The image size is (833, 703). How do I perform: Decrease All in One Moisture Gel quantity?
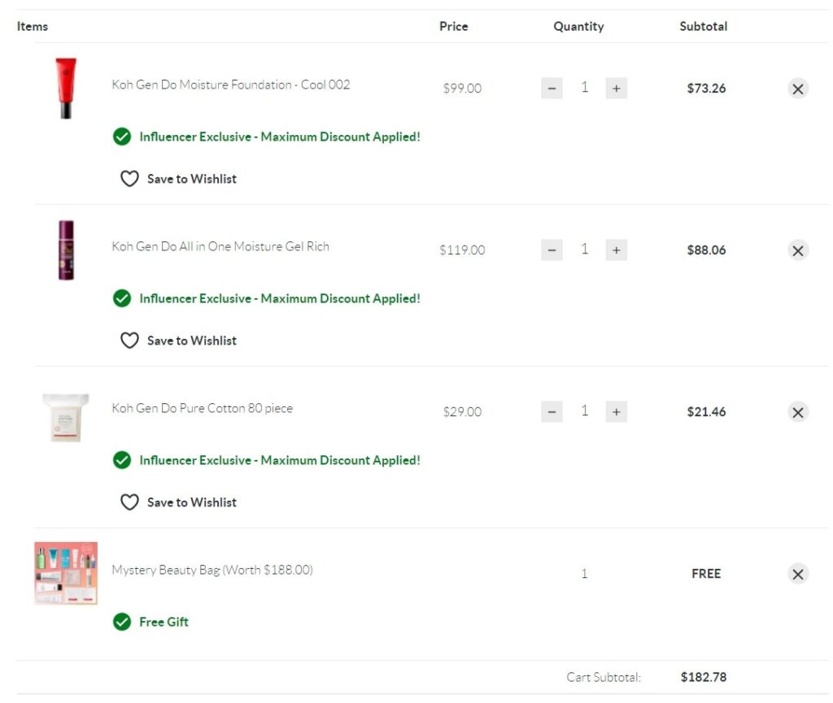552,250
